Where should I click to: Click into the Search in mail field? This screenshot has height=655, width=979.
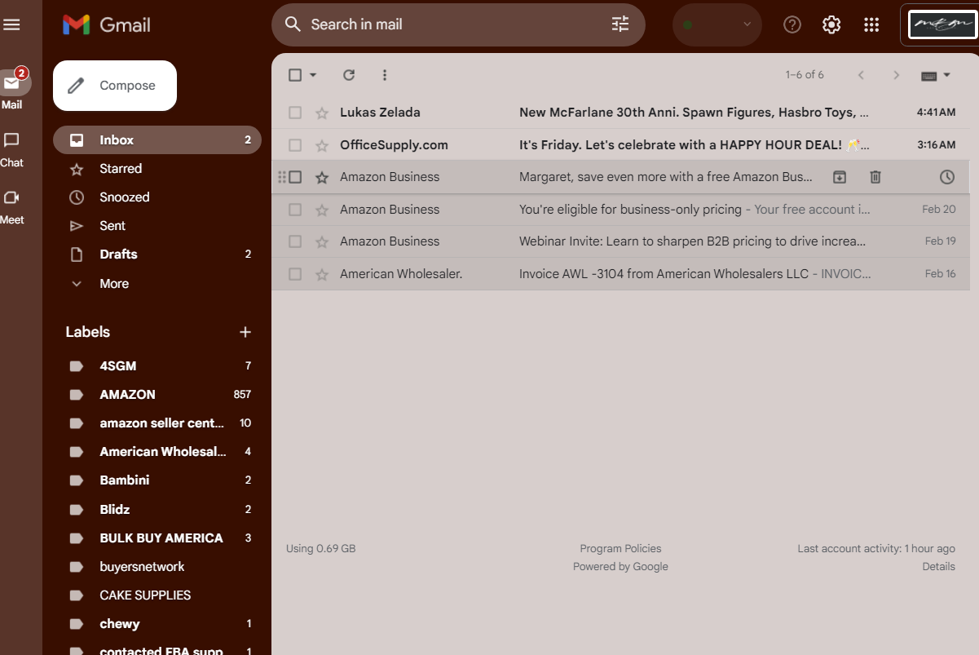click(x=456, y=24)
